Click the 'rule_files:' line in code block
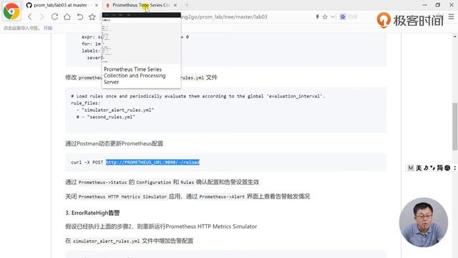458x258 pixels. 86,103
